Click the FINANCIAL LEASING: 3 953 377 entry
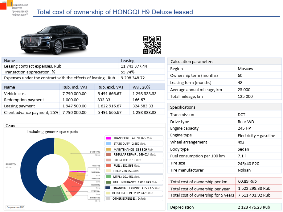This screenshot has height=212, width=283. point(134,188)
